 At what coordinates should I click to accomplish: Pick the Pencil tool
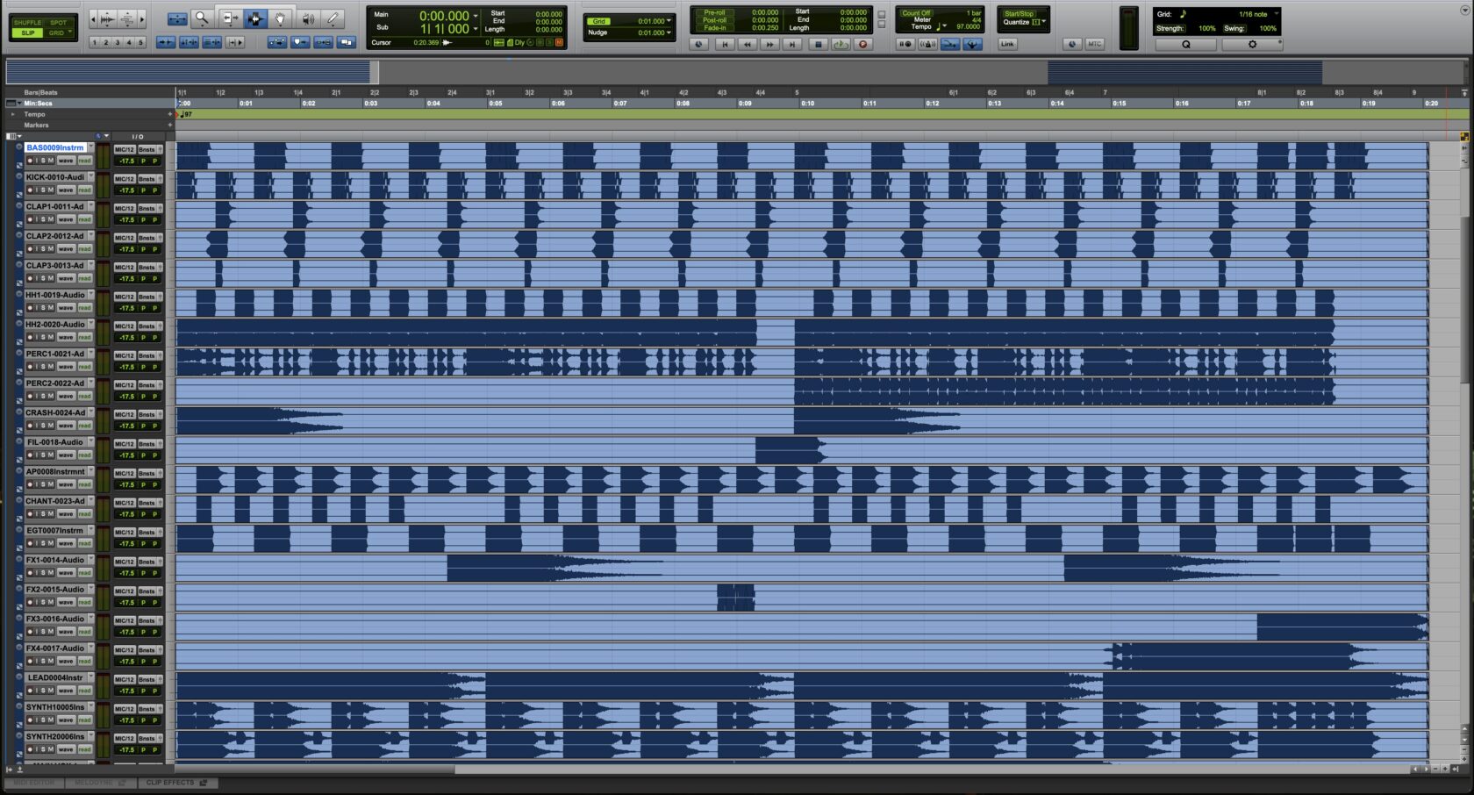(333, 18)
